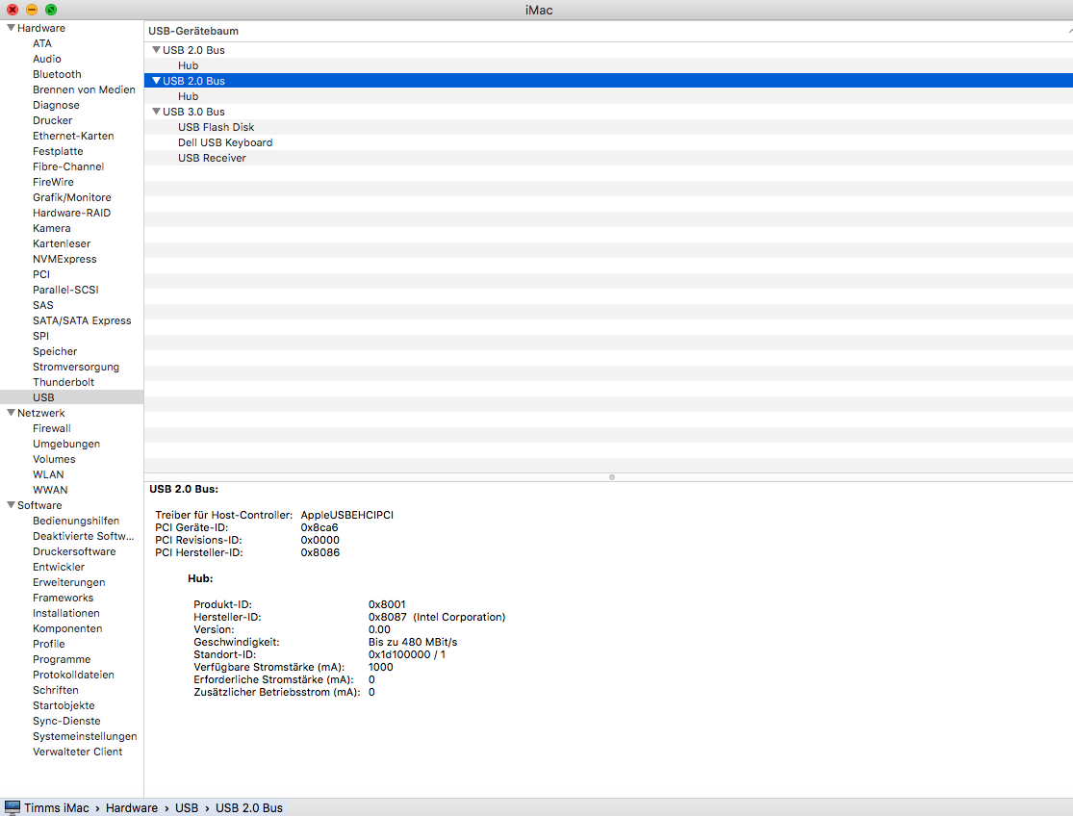Select Frameworks entry
Screen dimensions: 1073x816
pos(63,598)
